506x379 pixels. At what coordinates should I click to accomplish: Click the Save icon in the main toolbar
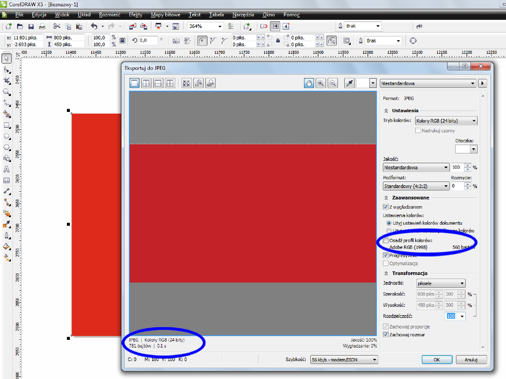coord(31,26)
